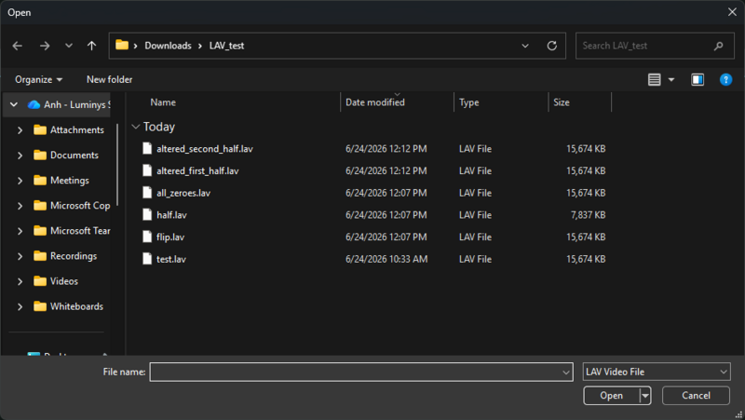Open the Documents folder in sidebar

tap(66, 155)
